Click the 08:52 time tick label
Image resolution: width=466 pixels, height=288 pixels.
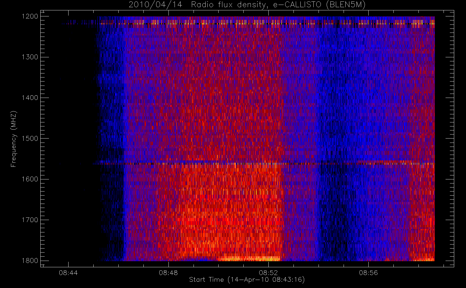(268, 273)
